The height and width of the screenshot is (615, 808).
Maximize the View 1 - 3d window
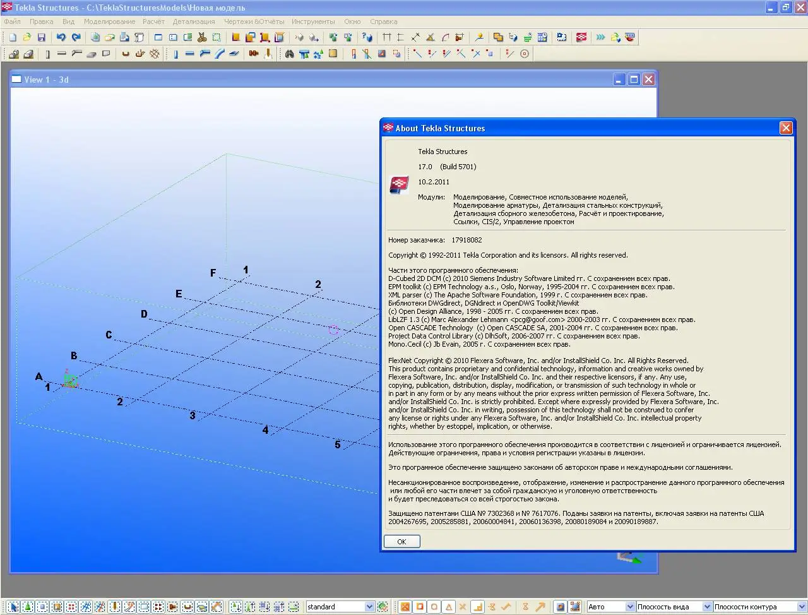click(634, 80)
